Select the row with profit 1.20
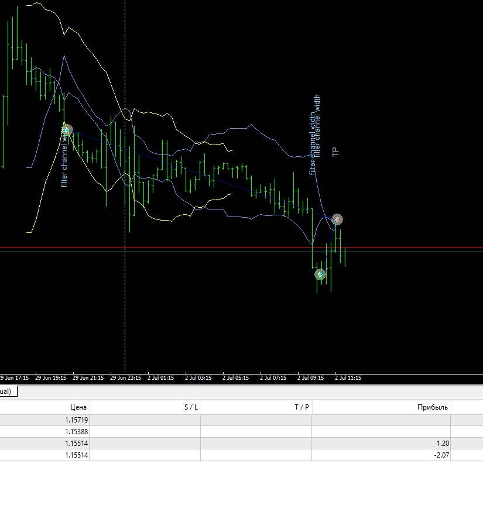 tap(241, 444)
